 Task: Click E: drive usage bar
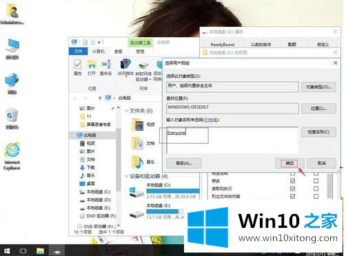[165, 211]
